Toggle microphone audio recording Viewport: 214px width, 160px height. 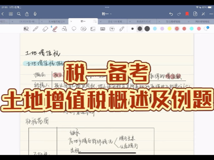35,14
